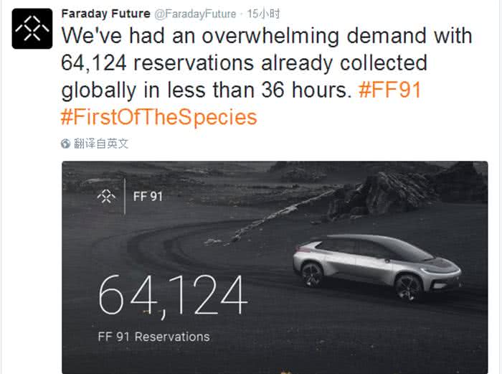Viewport: 502px width, 374px height.
Task: Open the #FF91 hashtag
Action: pyautogui.click(x=389, y=90)
